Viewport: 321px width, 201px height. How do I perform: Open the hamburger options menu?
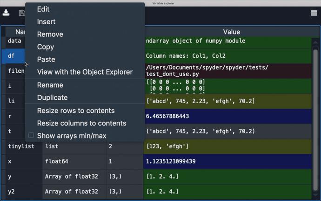tap(314, 13)
